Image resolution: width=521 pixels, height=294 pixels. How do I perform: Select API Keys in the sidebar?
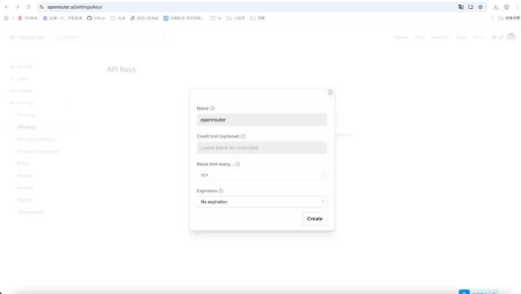(x=40, y=127)
